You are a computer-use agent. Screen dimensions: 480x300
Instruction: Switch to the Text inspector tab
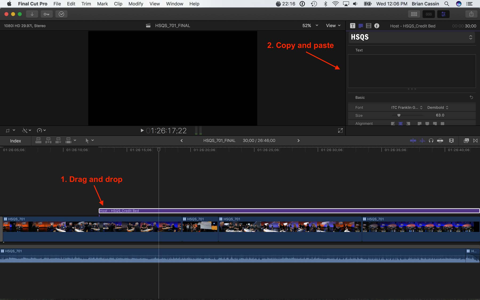click(x=361, y=26)
